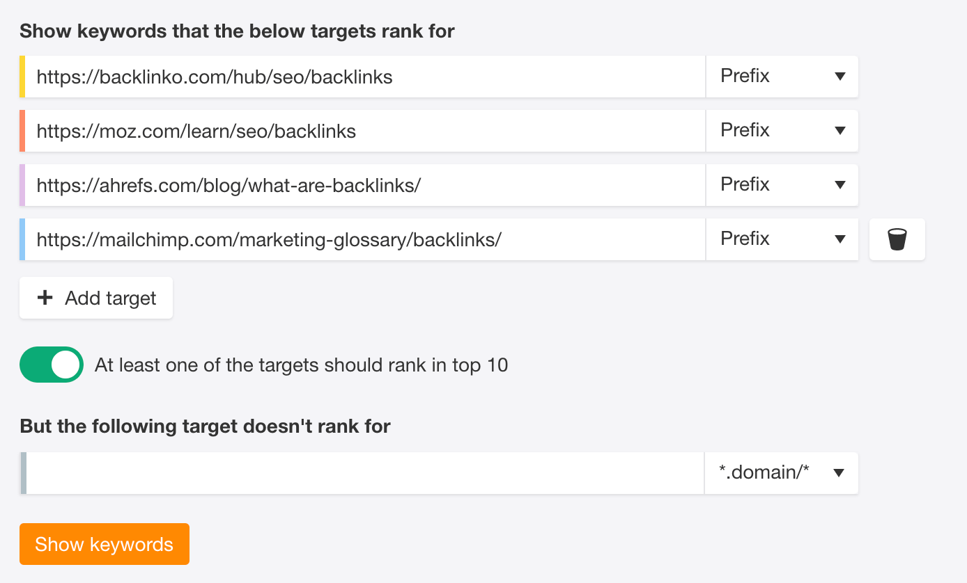Click dropdown arrow on moz Prefix selector

[840, 131]
